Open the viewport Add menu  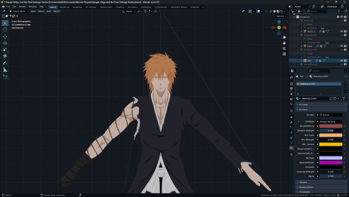click(49, 12)
